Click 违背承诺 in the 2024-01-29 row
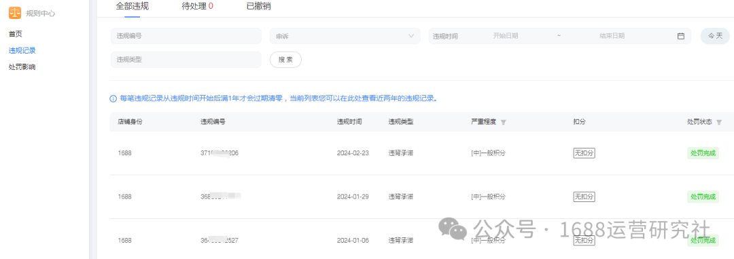This screenshot has width=734, height=259. [x=401, y=197]
